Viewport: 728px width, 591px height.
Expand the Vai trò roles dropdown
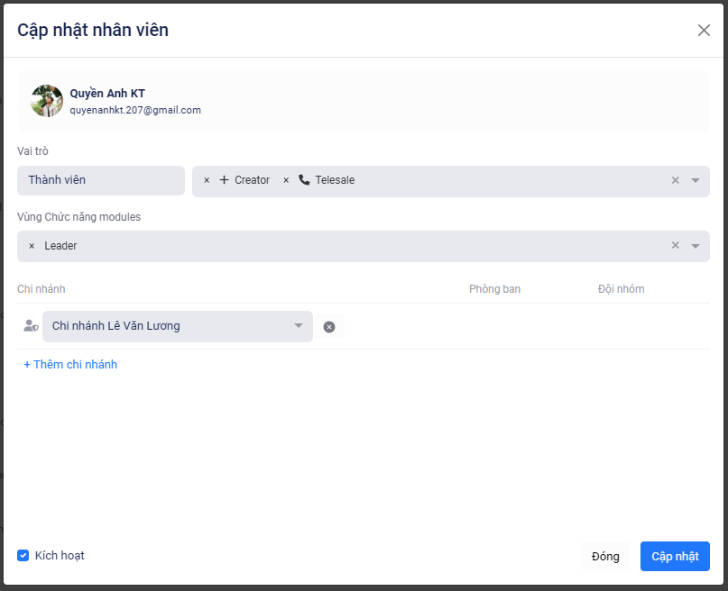pyautogui.click(x=696, y=180)
